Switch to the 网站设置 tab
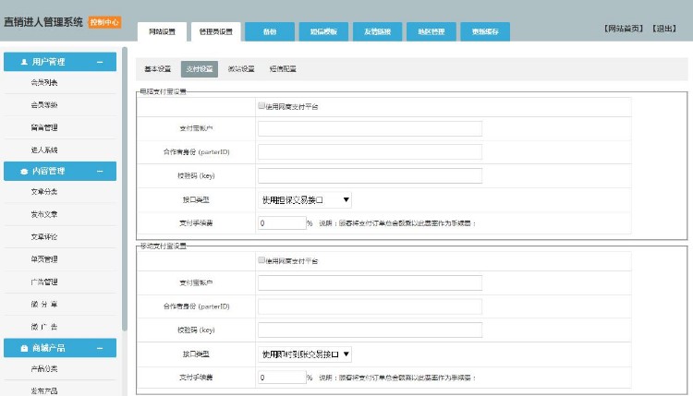The width and height of the screenshot is (693, 396). 162,31
